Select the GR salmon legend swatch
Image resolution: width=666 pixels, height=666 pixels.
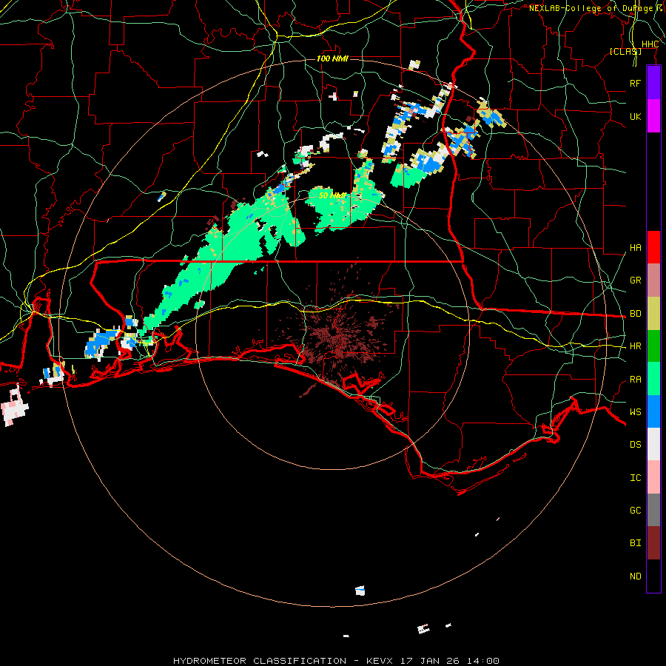(x=653, y=280)
